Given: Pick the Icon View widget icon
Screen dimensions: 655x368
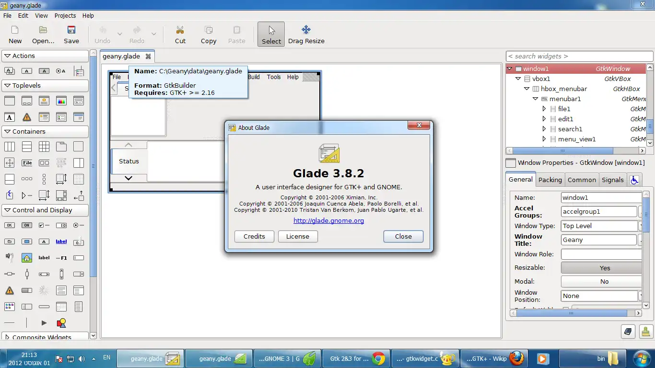Looking at the screenshot, I should pos(10,307).
